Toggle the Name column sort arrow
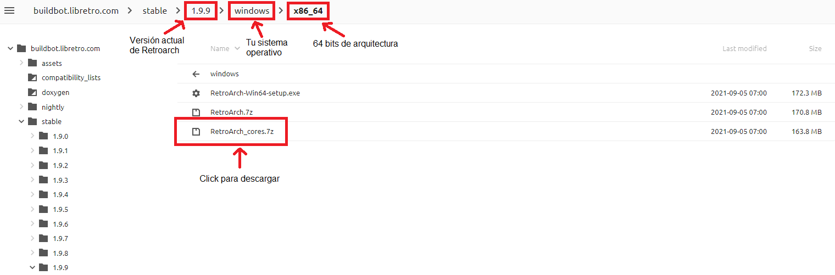Viewport: 835px width, 275px height. click(x=237, y=48)
